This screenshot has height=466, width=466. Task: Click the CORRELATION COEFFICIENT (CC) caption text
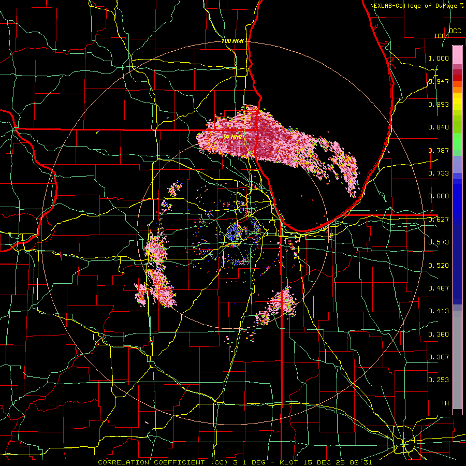tap(163, 462)
